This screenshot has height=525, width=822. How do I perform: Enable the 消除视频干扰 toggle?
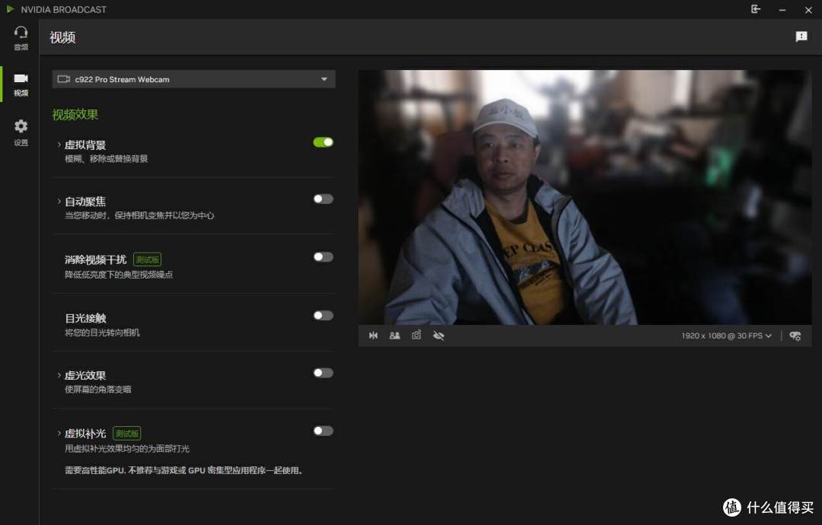pyautogui.click(x=323, y=256)
